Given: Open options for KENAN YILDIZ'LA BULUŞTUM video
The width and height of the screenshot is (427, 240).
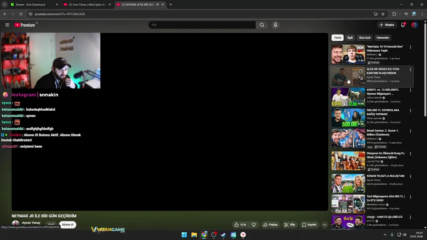Looking at the screenshot, I should pyautogui.click(x=410, y=176).
